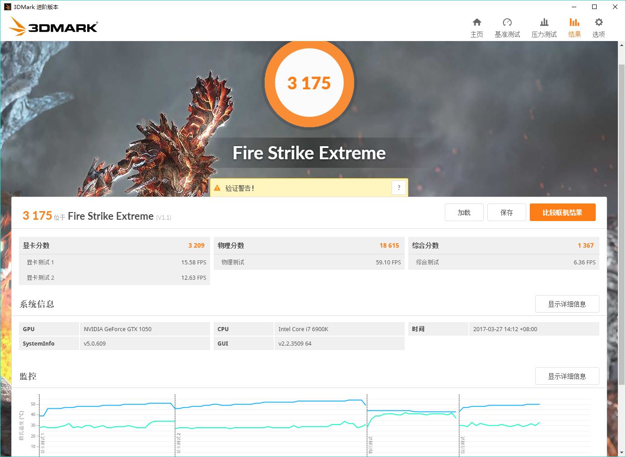Image resolution: width=626 pixels, height=457 pixels.
Task: Click the 监控 section heading
Action: click(28, 376)
